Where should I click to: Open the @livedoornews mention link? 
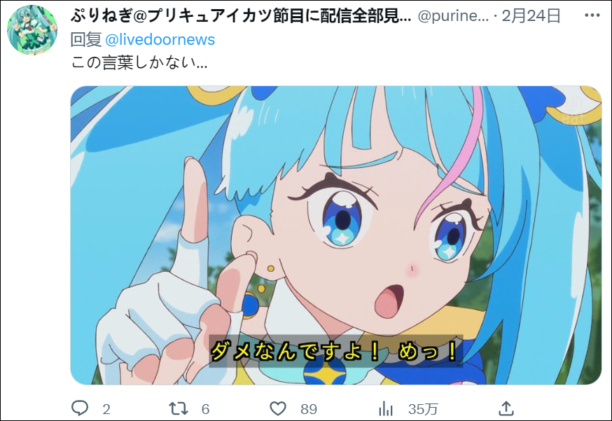point(160,39)
